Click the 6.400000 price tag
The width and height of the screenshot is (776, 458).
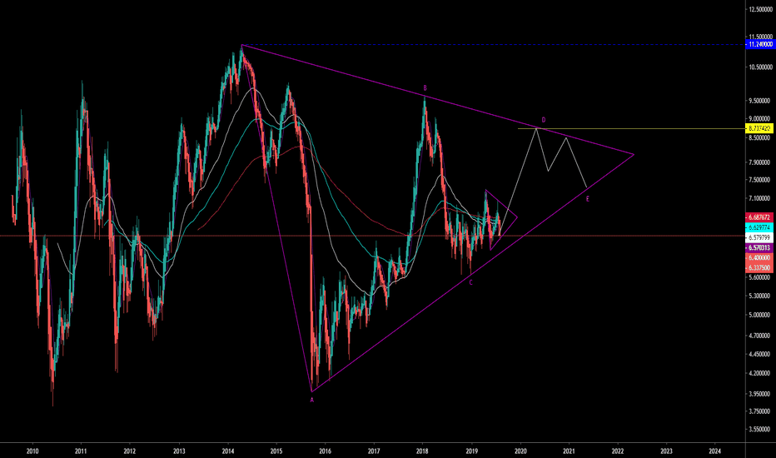click(759, 257)
